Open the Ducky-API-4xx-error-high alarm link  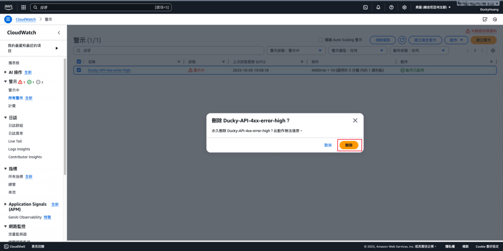pyautogui.click(x=110, y=70)
